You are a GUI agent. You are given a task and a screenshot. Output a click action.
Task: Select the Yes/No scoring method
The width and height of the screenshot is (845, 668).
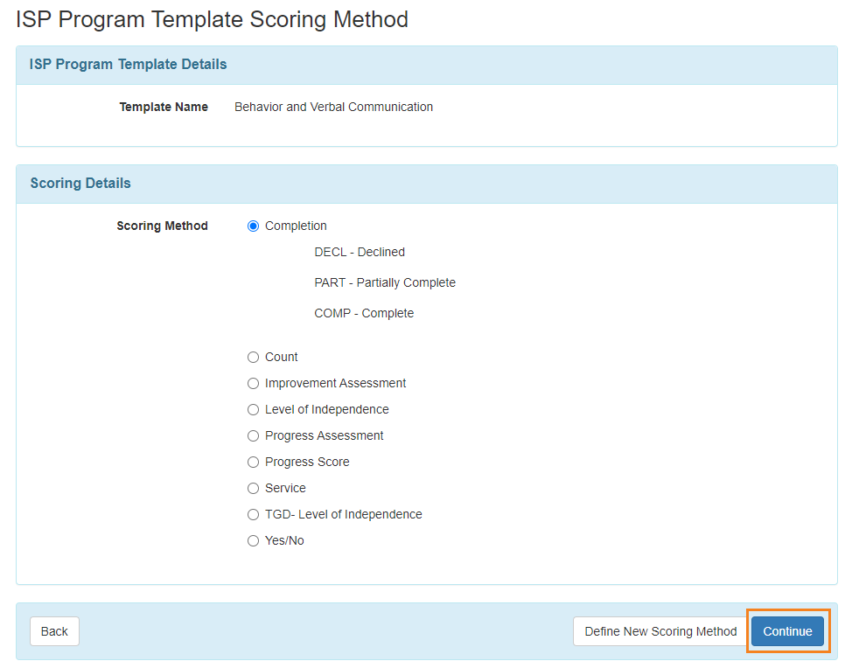tap(253, 541)
